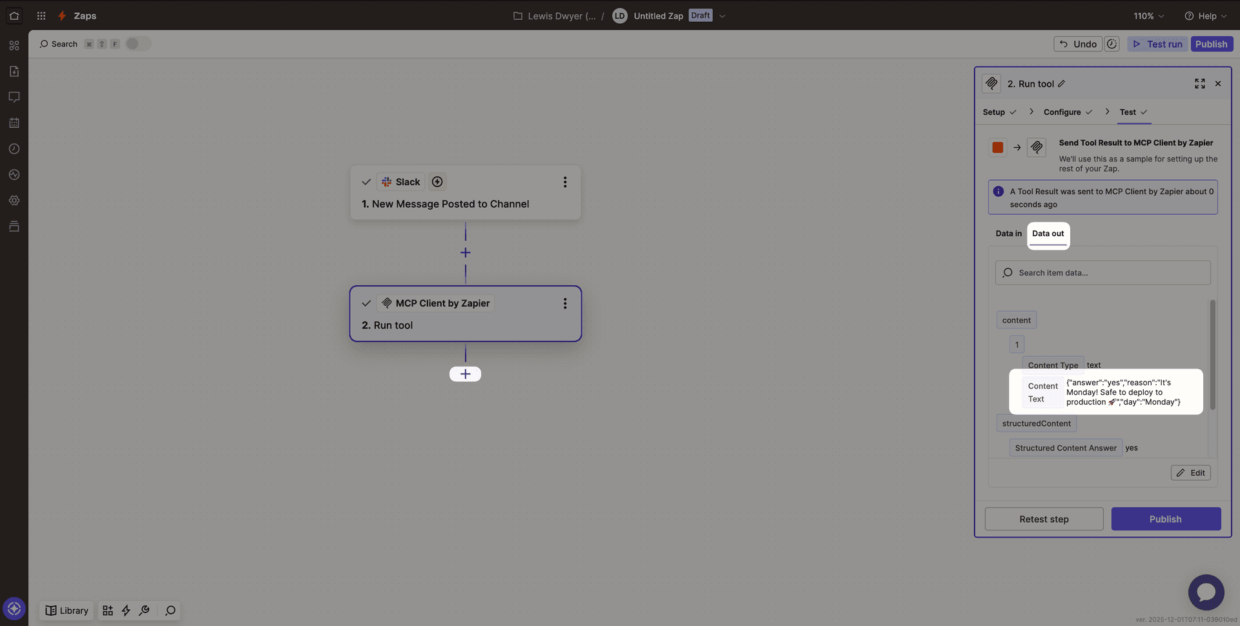
Task: Open the chat support bubble
Action: (1206, 592)
